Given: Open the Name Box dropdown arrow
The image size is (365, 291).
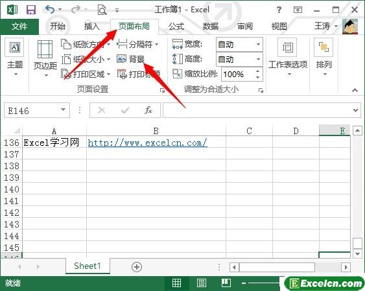Looking at the screenshot, I should click(x=63, y=110).
